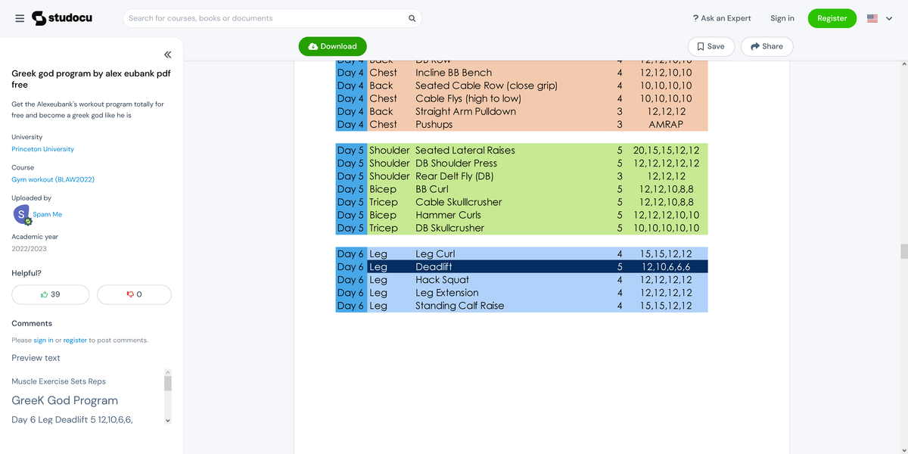The image size is (908, 454).
Task: Click the Spam Me uploader avatar
Action: [21, 215]
